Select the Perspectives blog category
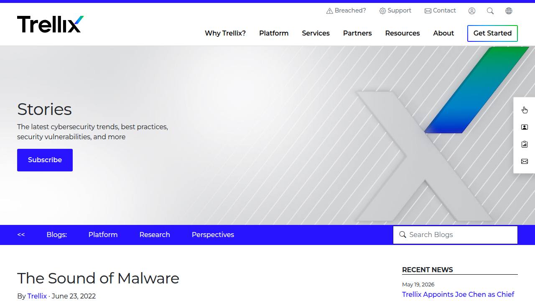 (x=213, y=235)
